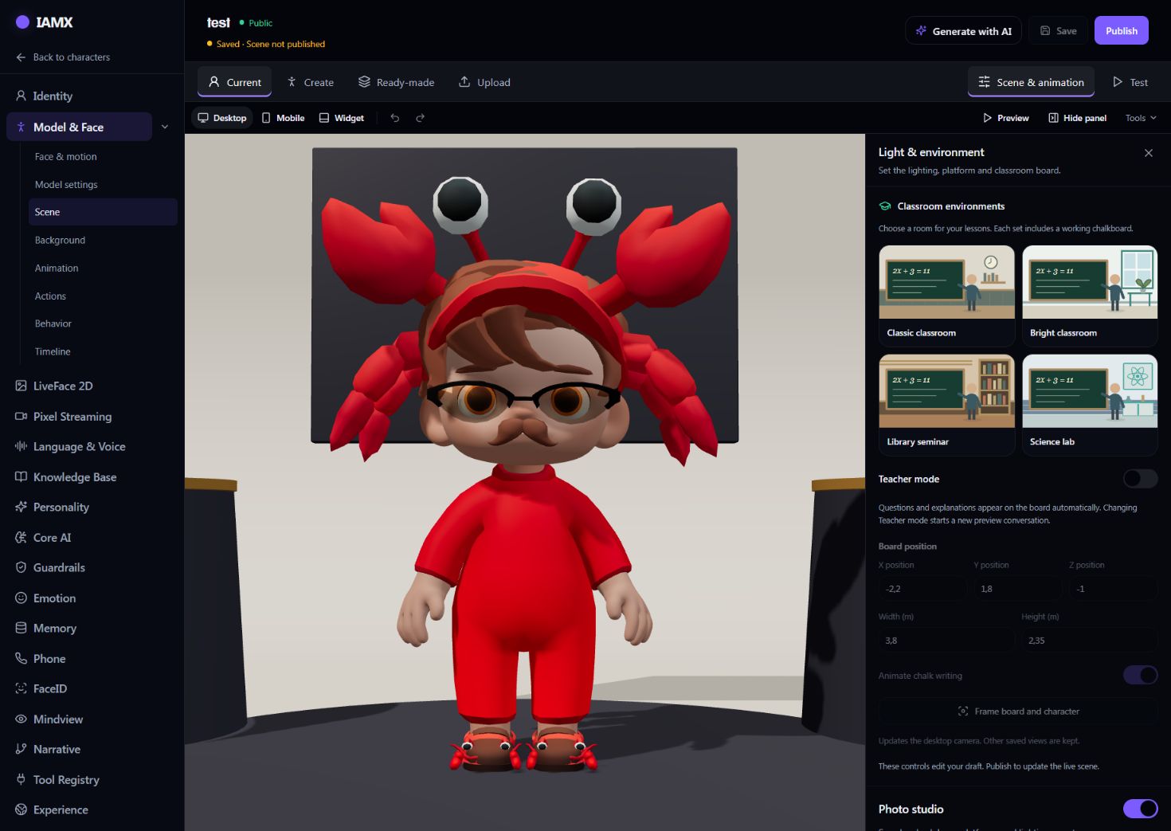Open the Test tab
Screen dimensions: 1171x831
coord(1130,82)
